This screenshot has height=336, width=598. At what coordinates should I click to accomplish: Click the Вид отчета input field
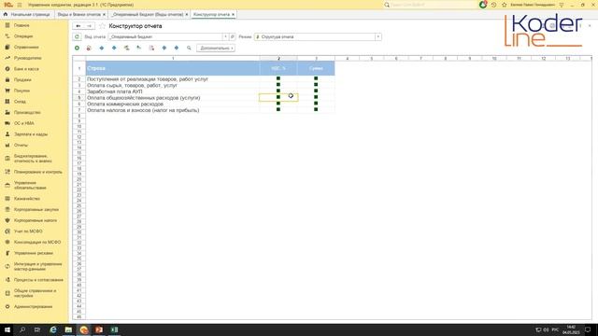point(165,37)
